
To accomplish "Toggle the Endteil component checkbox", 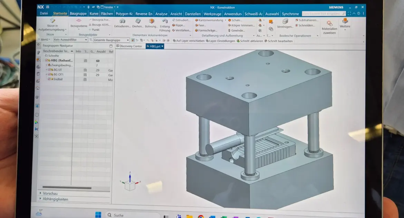I will (49, 79).
